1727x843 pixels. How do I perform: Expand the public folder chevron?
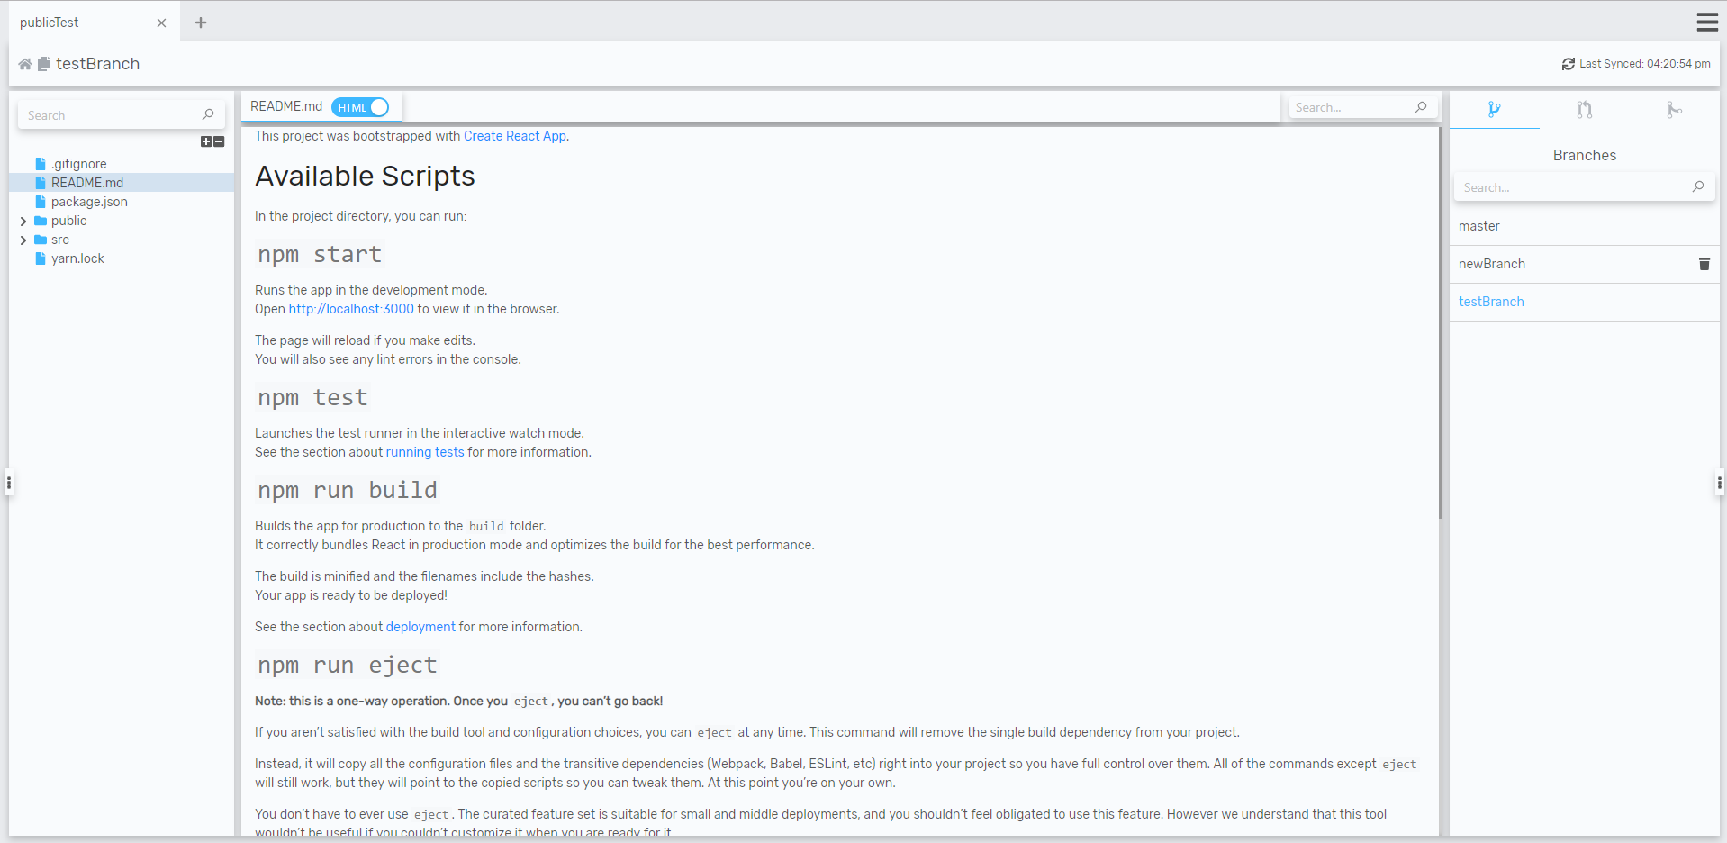(23, 221)
